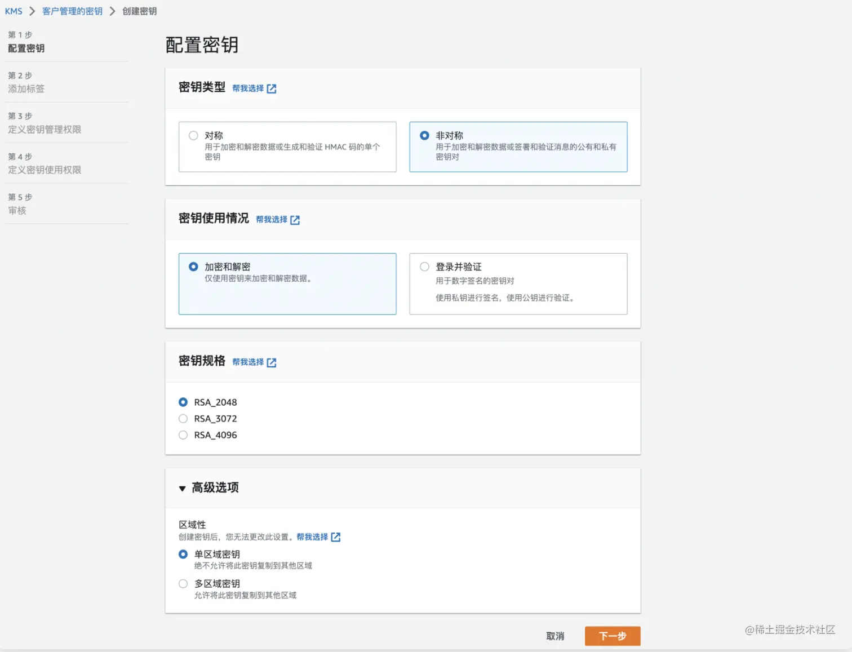Click the 对称 card description text
Image resolution: width=852 pixels, height=652 pixels.
click(x=292, y=152)
